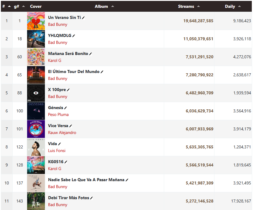Click the edit pencil beside Vice Versa
The height and width of the screenshot is (210, 253).
71,126
